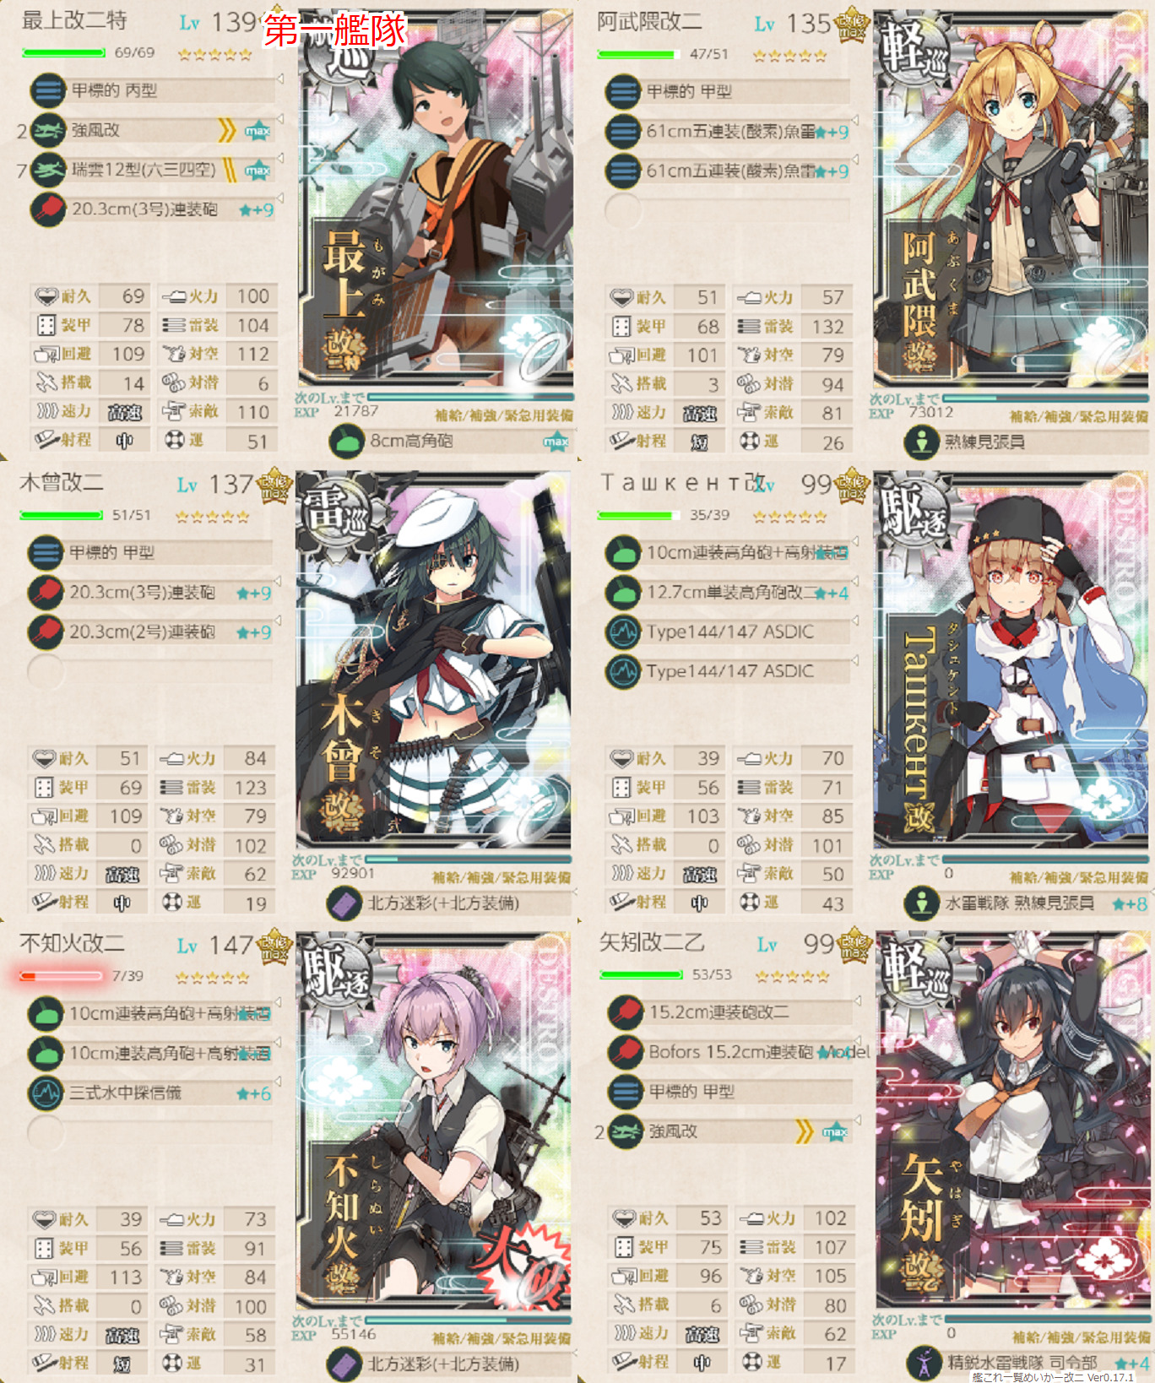
Task: Click the sonar icon next to 三式水中探信儀
Action: 46,1093
